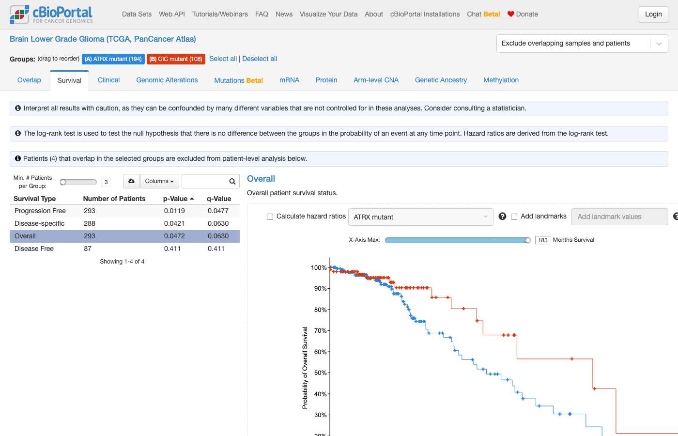Click the X-Axis Max slider handle
The width and height of the screenshot is (678, 436).
point(528,240)
